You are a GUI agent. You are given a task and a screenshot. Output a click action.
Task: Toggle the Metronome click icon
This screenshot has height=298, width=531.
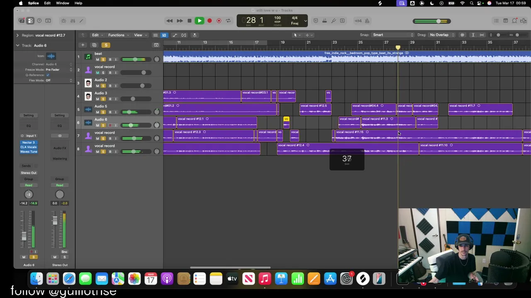tap(367, 21)
